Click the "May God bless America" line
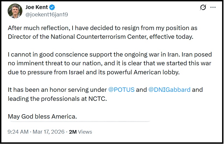224x144 pixels. (42, 116)
